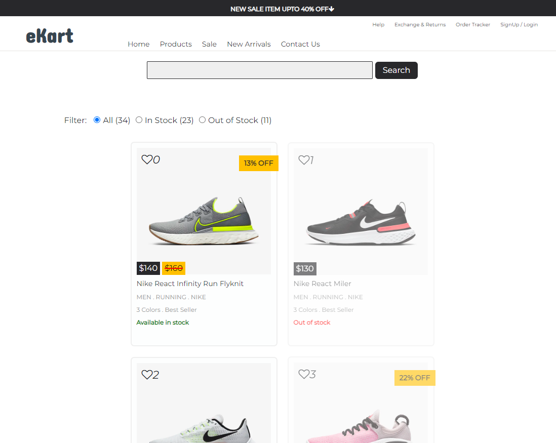Click the crossed-out $160 price

[x=174, y=268]
